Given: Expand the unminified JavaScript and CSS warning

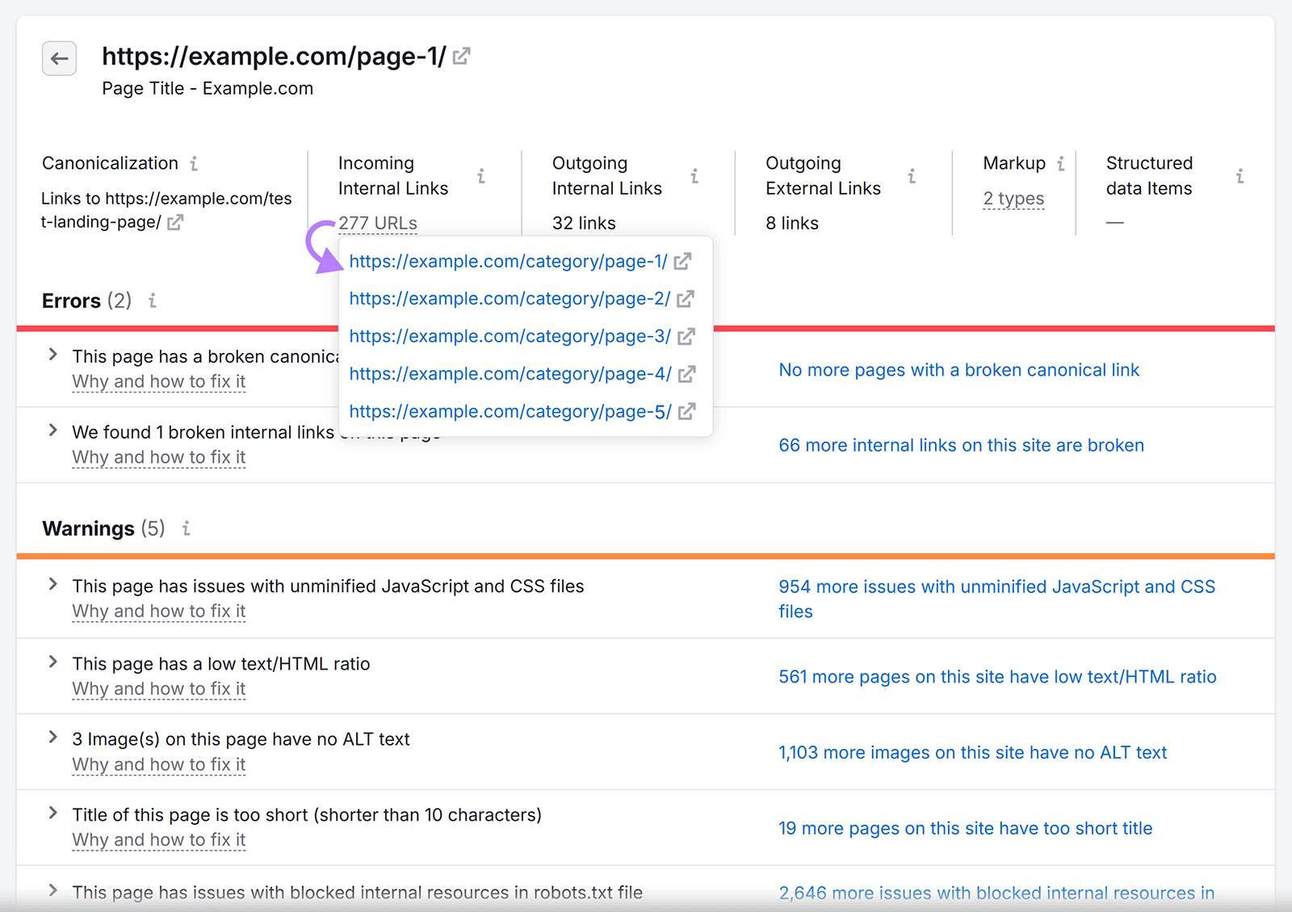Looking at the screenshot, I should 52,583.
